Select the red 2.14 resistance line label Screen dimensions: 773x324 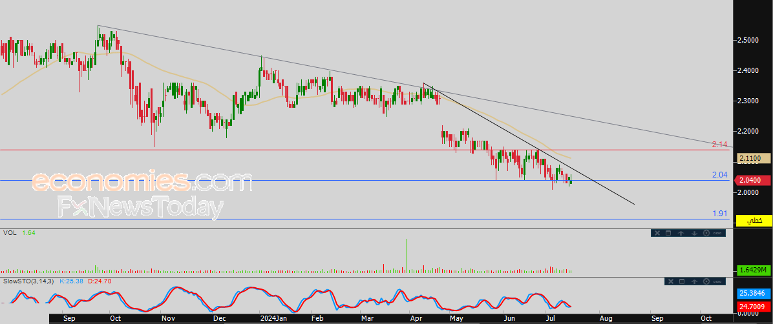point(720,145)
